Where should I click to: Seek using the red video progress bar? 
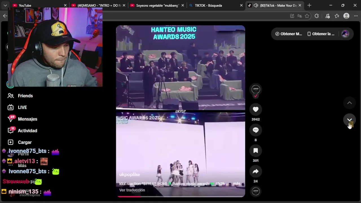pos(180,196)
